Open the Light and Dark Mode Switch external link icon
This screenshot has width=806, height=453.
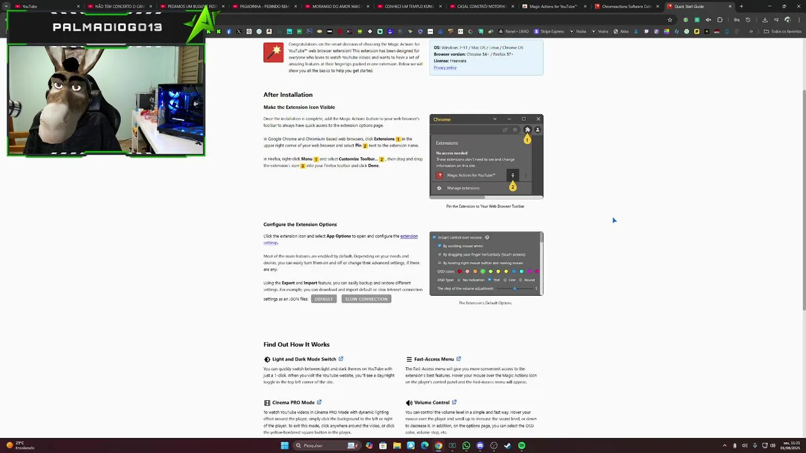341,359
